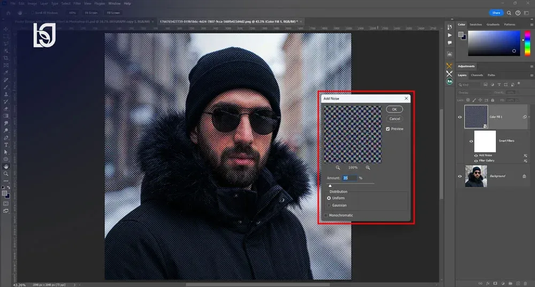This screenshot has height=287, width=535.
Task: Switch to the Gradients tab
Action: coord(493,25)
